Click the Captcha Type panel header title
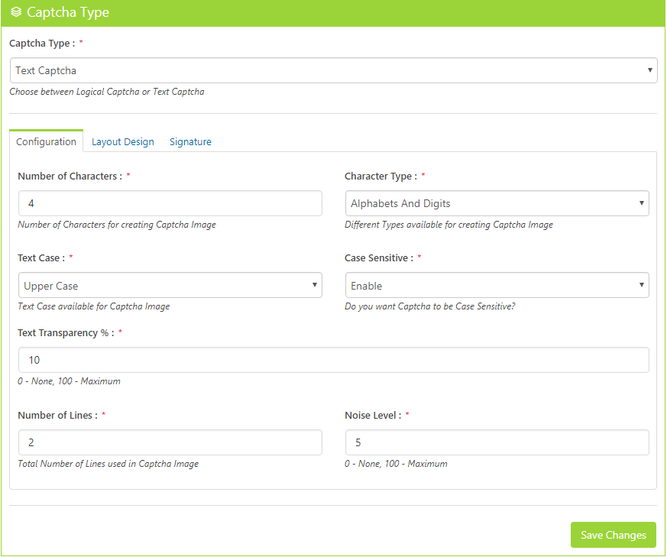The width and height of the screenshot is (667, 557). [68, 13]
